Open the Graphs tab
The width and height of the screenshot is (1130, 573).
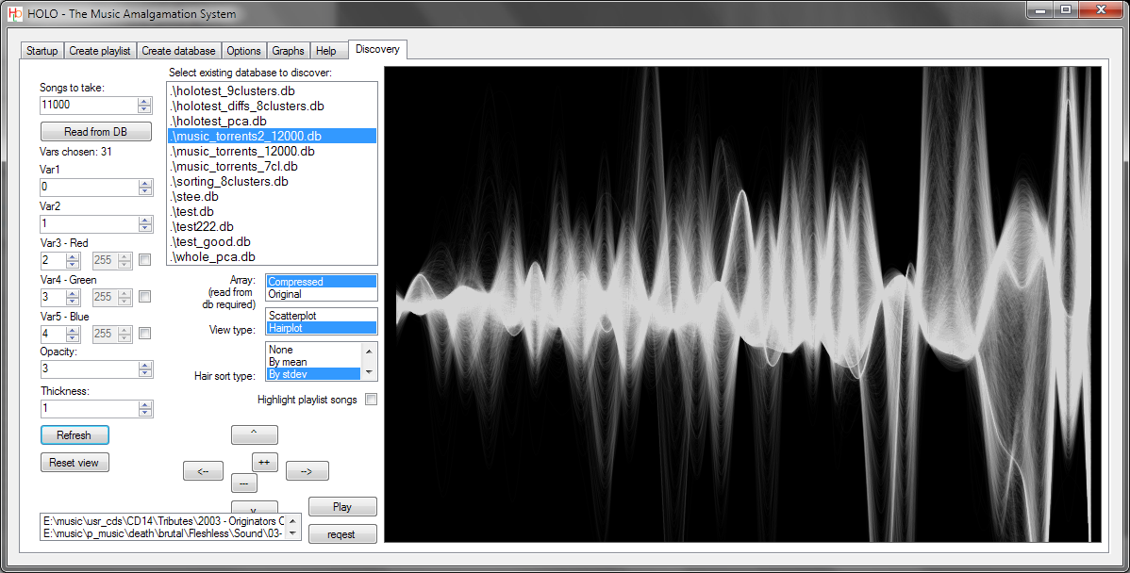(289, 50)
